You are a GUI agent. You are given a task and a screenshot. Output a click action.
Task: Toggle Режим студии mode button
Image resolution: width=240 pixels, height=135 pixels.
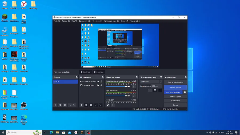(175, 96)
